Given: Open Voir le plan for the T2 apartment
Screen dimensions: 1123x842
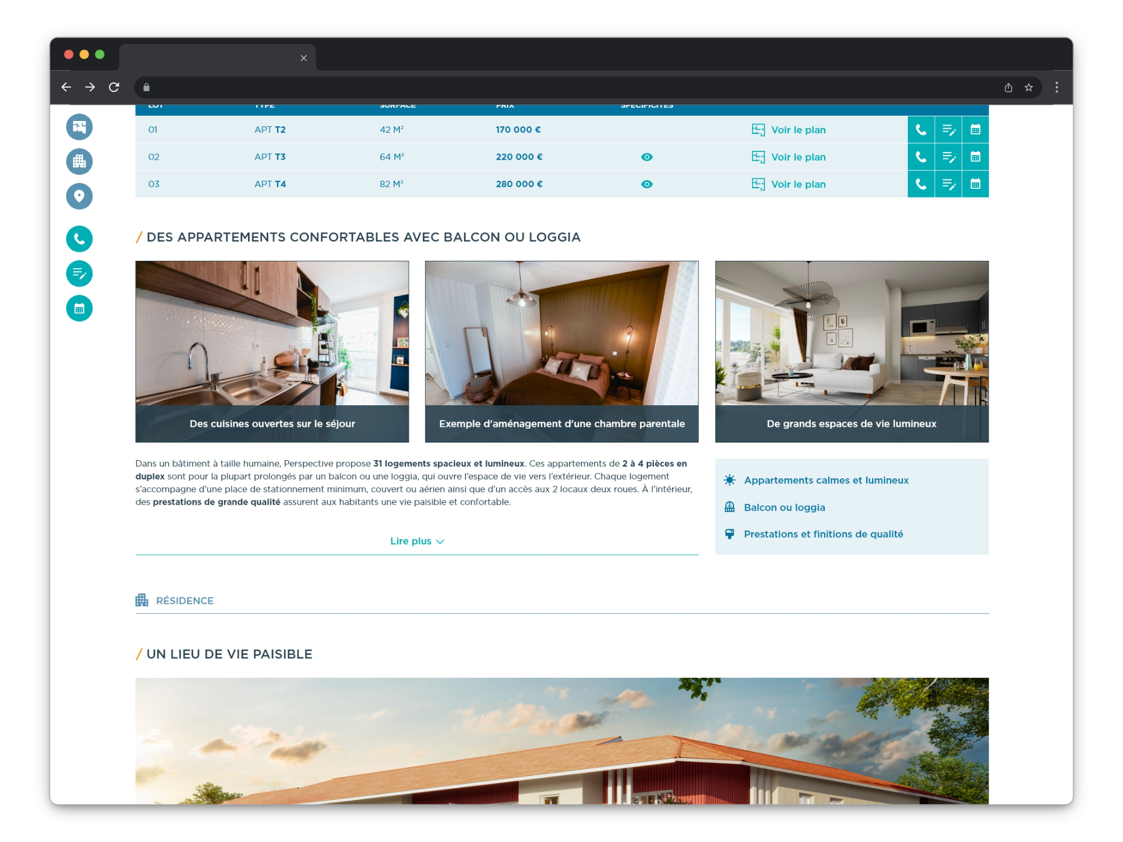Looking at the screenshot, I should (789, 130).
